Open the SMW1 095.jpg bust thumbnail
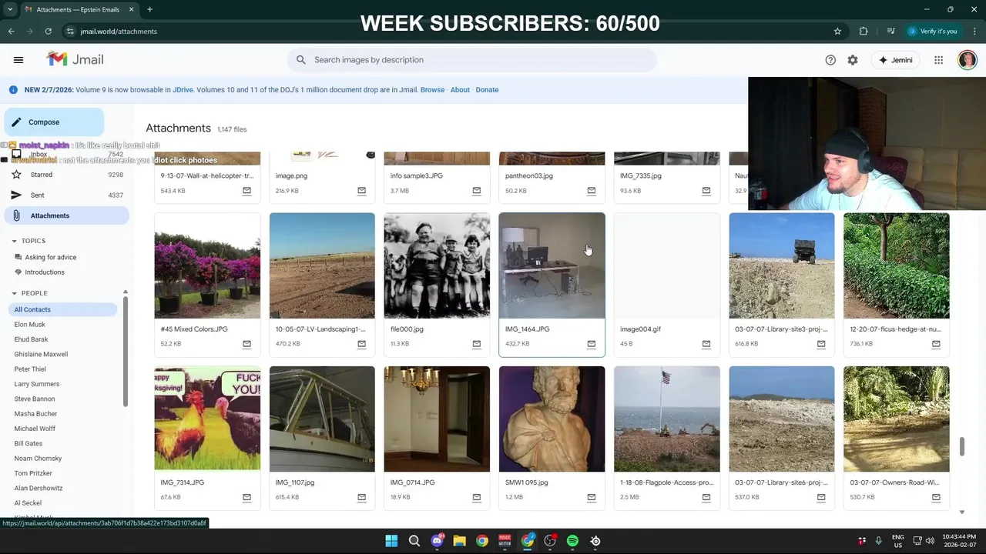 coord(552,419)
